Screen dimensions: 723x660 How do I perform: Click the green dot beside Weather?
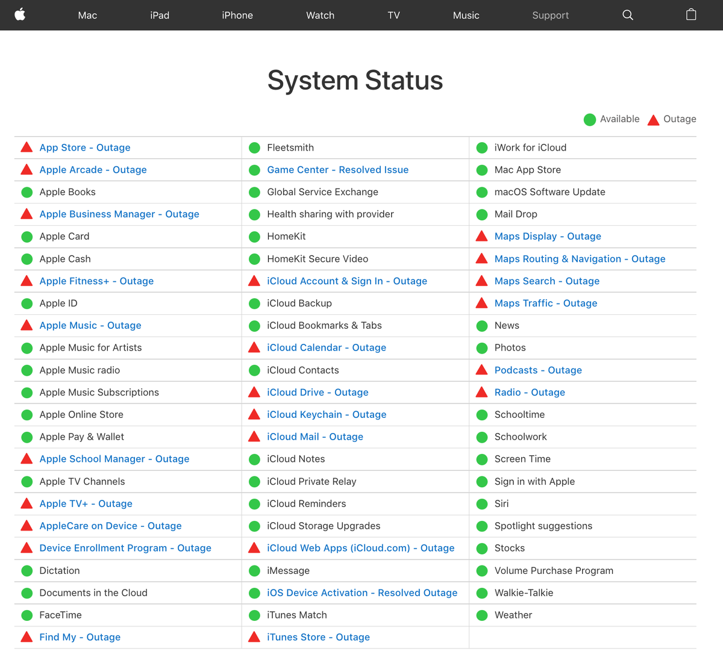(x=481, y=615)
